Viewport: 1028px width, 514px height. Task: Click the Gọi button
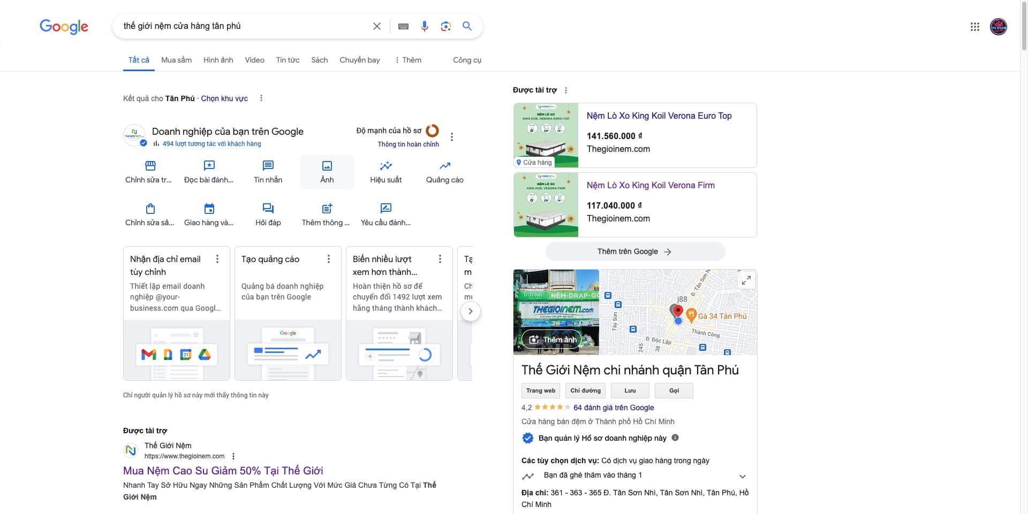pyautogui.click(x=674, y=390)
